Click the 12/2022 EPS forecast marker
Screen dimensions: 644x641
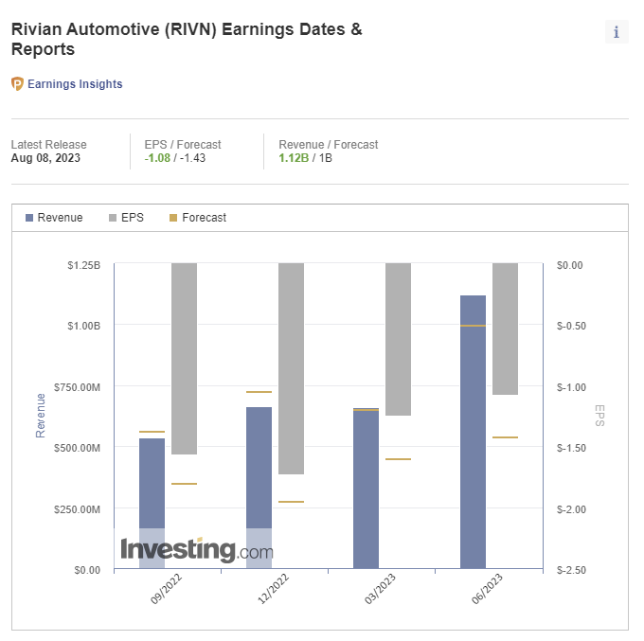291,502
